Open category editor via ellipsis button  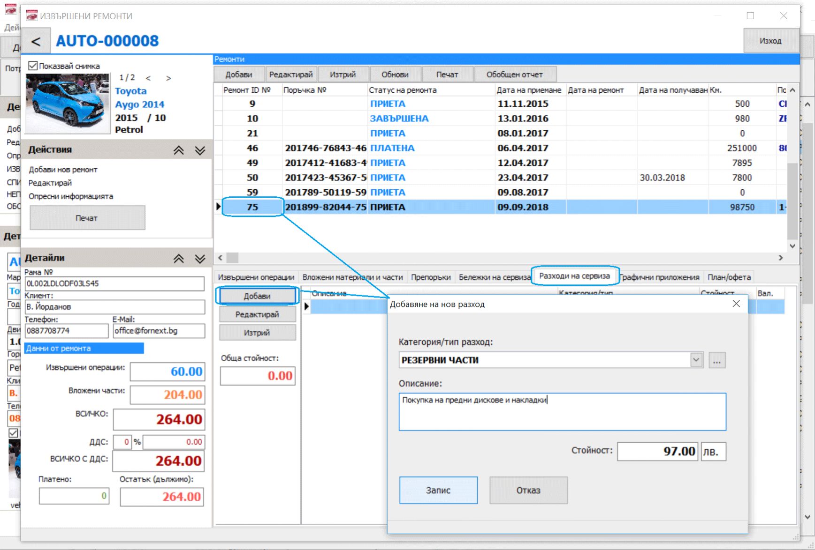[x=717, y=360]
